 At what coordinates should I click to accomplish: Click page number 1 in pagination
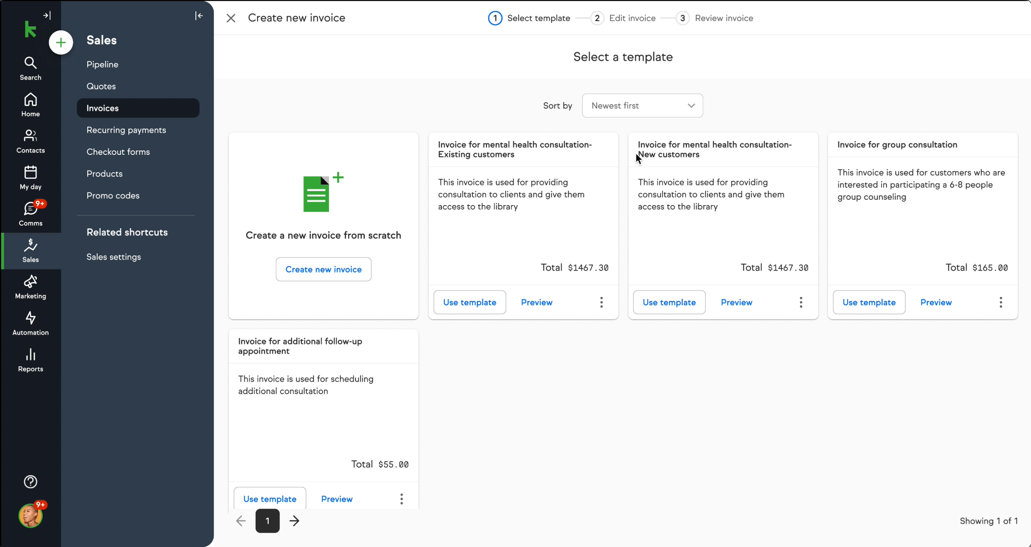pos(267,520)
